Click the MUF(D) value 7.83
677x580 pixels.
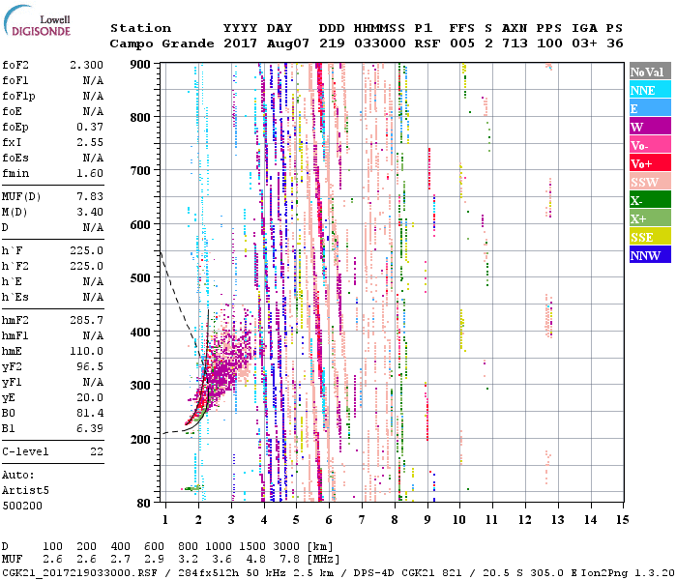tap(90, 197)
